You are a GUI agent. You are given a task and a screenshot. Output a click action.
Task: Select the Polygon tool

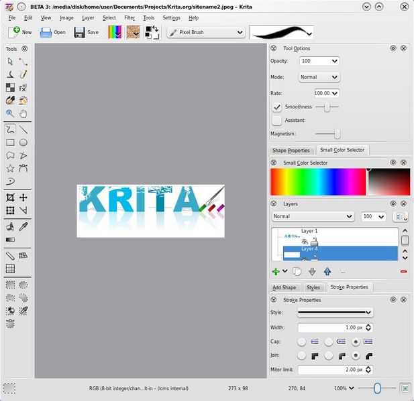(10, 155)
